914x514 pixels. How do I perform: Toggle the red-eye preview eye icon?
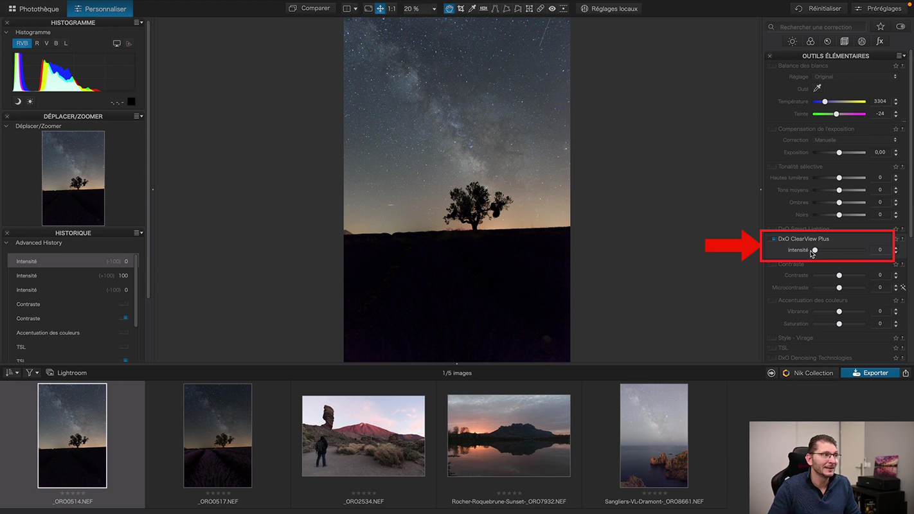click(x=552, y=9)
